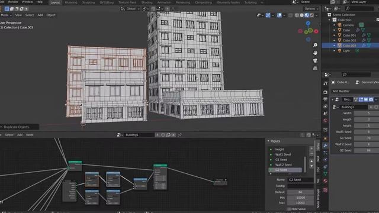The width and height of the screenshot is (379, 213).
Task: Select wireframe viewport shading mode
Action: [297, 15]
